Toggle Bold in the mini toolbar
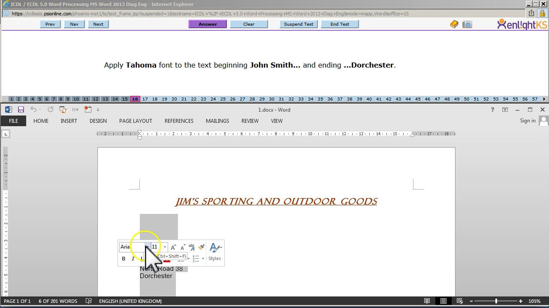The width and height of the screenshot is (549, 308). 124,258
